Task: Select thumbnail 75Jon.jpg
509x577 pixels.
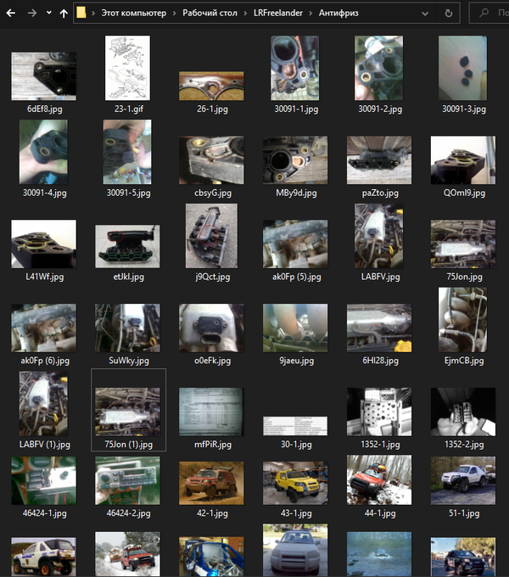Action: click(x=463, y=244)
